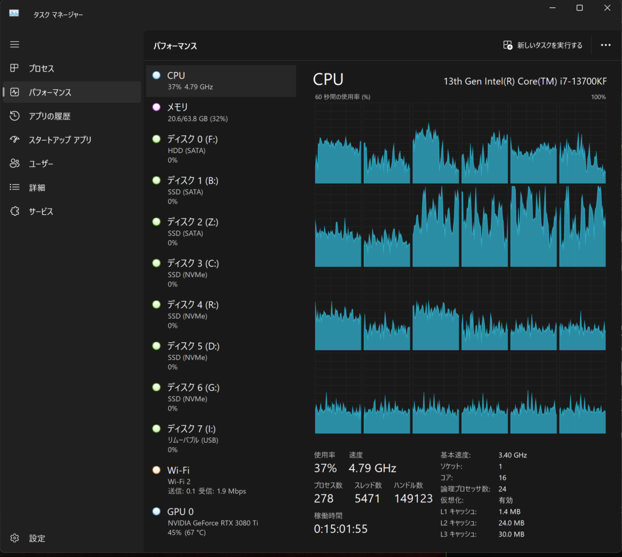Viewport: 622px width, 557px height.
Task: Select GPU 0 NVIDIA GeForce RTX 3080 Ti
Action: coord(221,522)
